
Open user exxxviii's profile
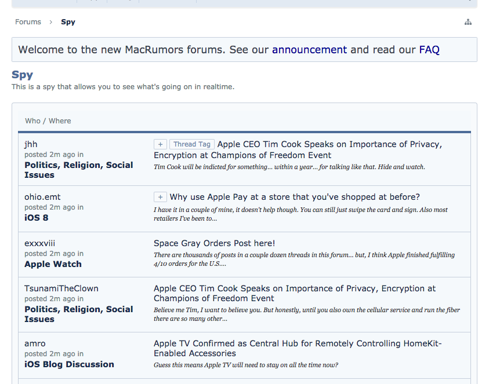point(39,243)
